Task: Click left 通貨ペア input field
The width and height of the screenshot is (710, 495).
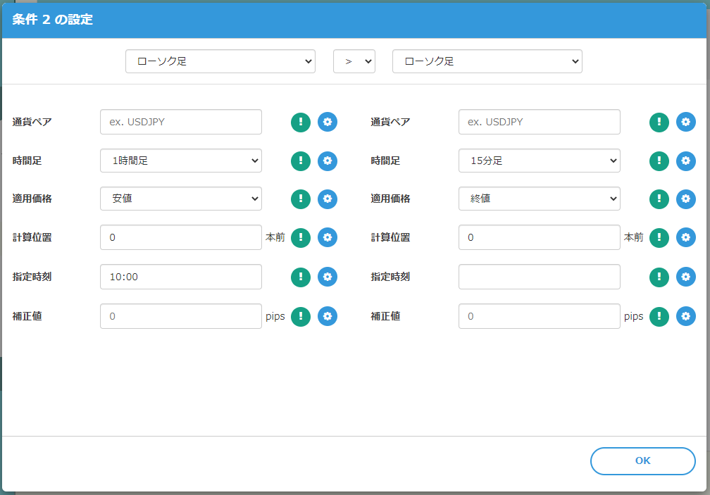Action: click(x=181, y=122)
